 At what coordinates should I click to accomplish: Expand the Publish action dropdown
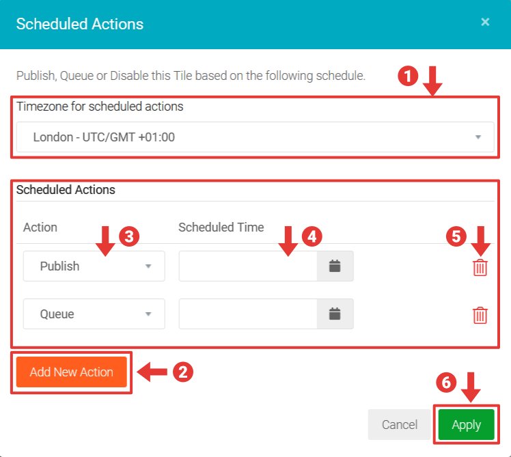point(94,266)
